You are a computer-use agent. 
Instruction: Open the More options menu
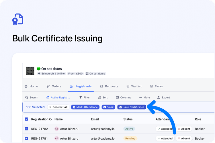point(144,98)
